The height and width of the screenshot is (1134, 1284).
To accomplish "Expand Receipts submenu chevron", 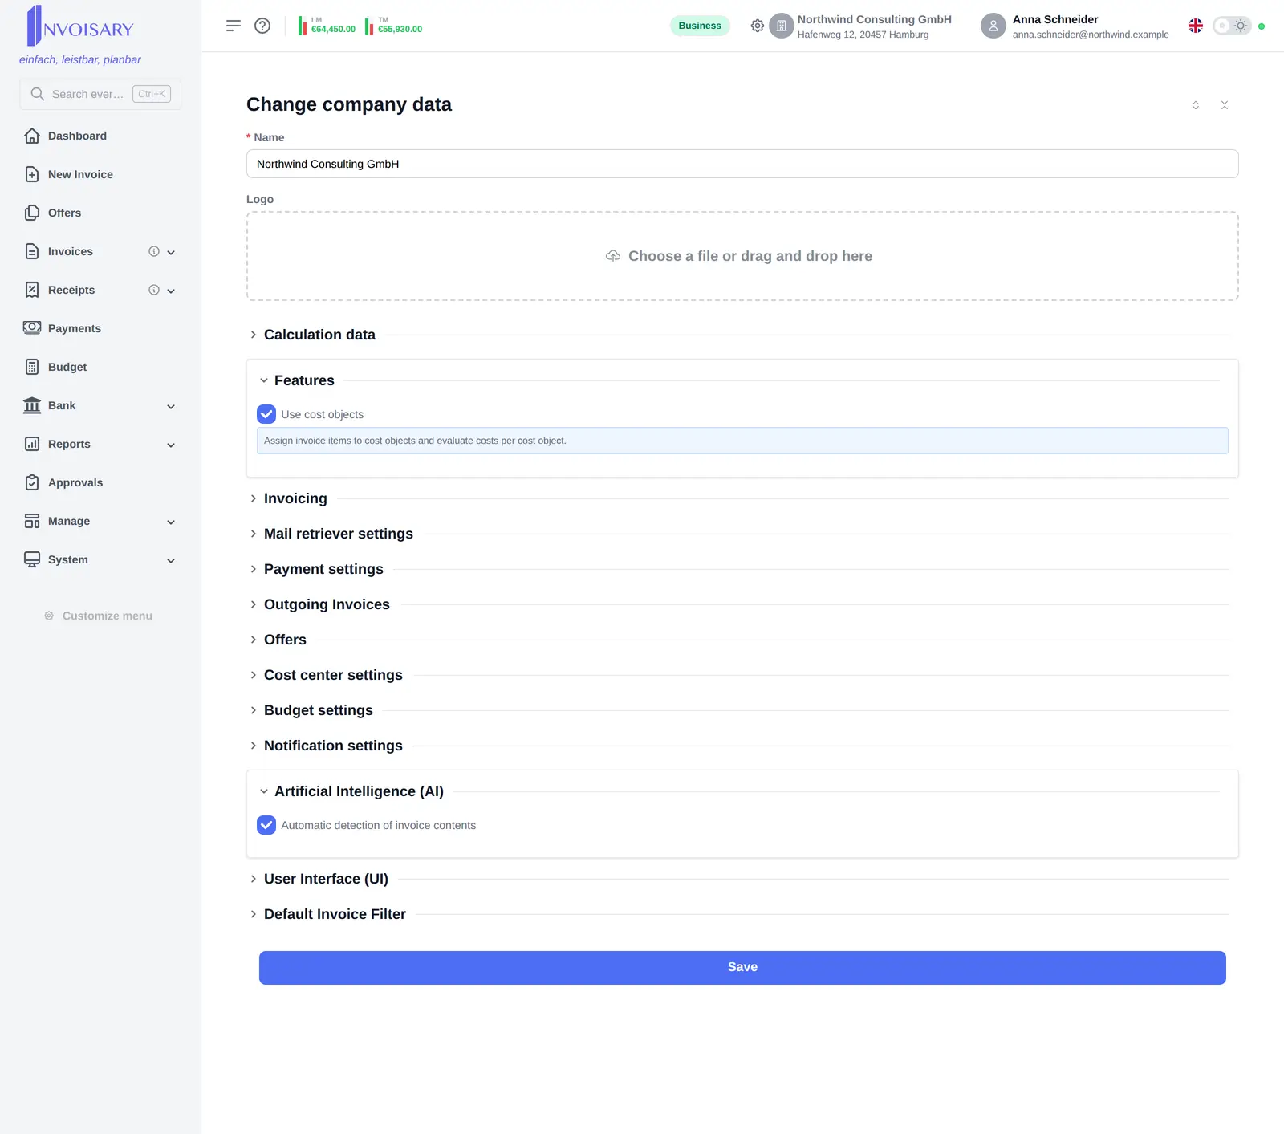I will click(x=171, y=291).
